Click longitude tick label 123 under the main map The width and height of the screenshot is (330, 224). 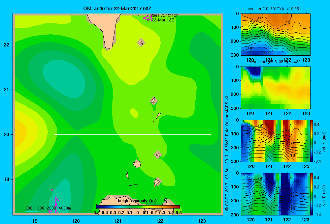pos(202,221)
